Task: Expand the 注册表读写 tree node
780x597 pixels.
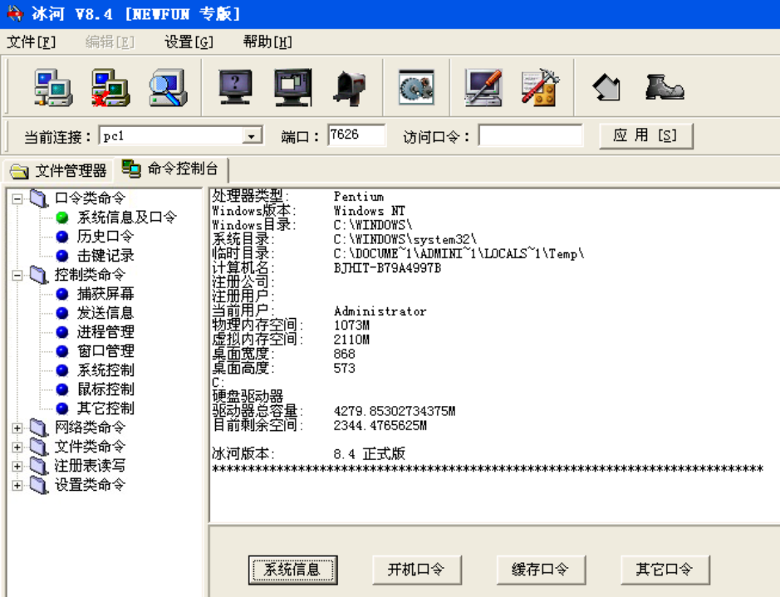Action: tap(17, 467)
